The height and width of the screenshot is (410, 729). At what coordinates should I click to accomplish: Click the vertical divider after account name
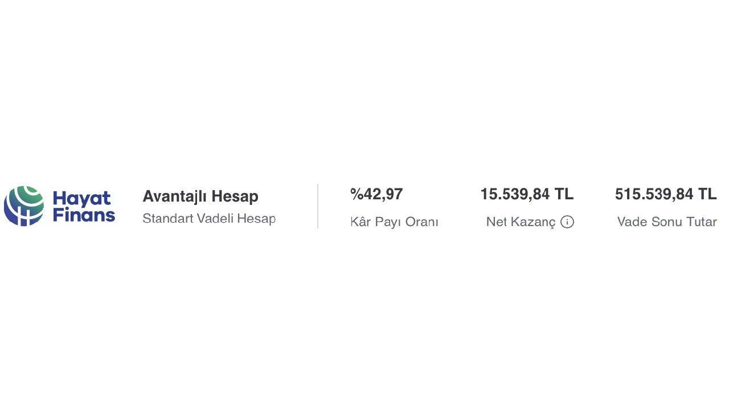point(318,206)
